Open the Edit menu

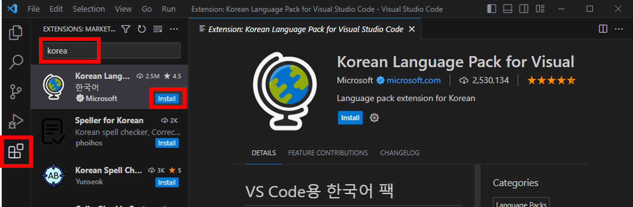[56, 9]
